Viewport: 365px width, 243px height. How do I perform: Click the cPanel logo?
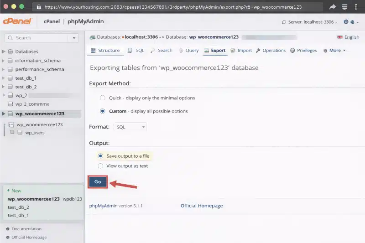(17, 21)
